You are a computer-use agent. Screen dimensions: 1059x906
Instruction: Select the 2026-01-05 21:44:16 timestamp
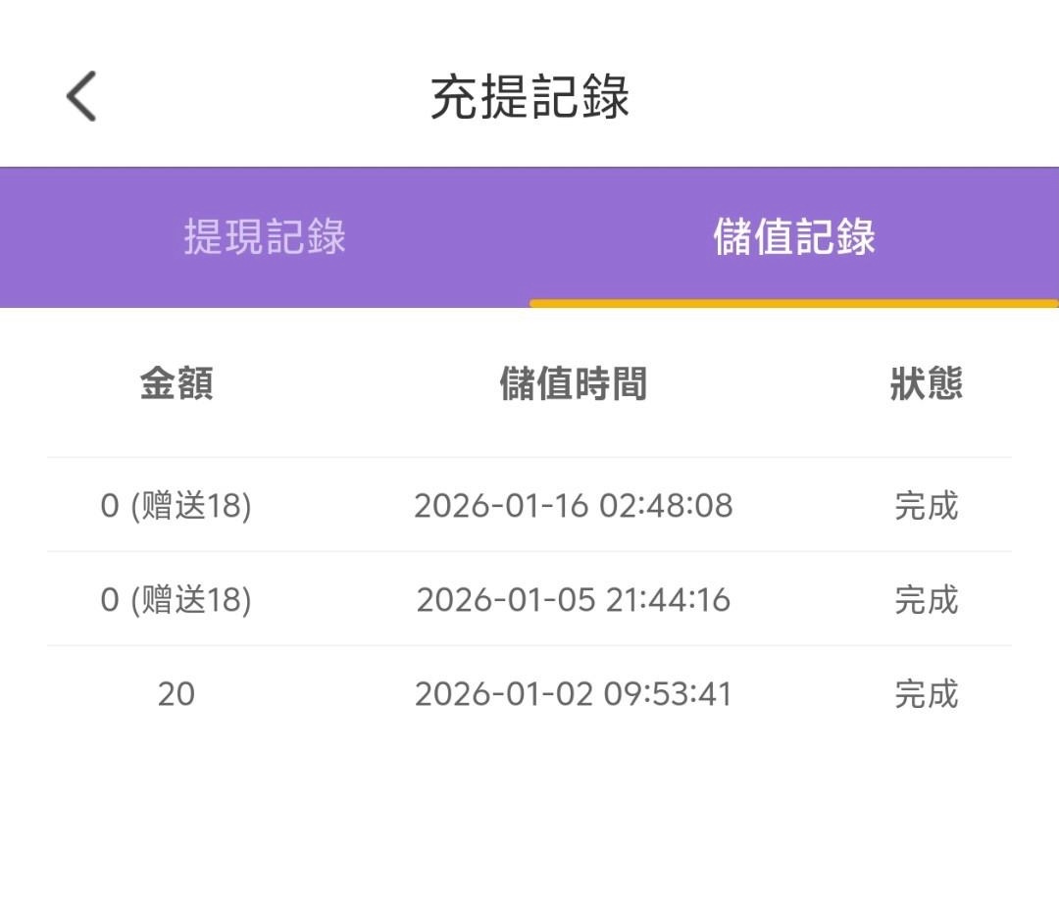573,600
